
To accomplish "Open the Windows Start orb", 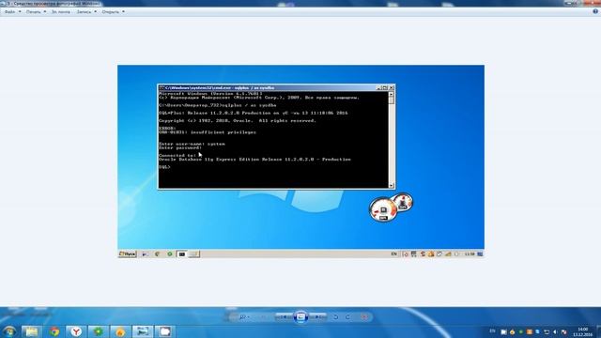I will 9,331.
